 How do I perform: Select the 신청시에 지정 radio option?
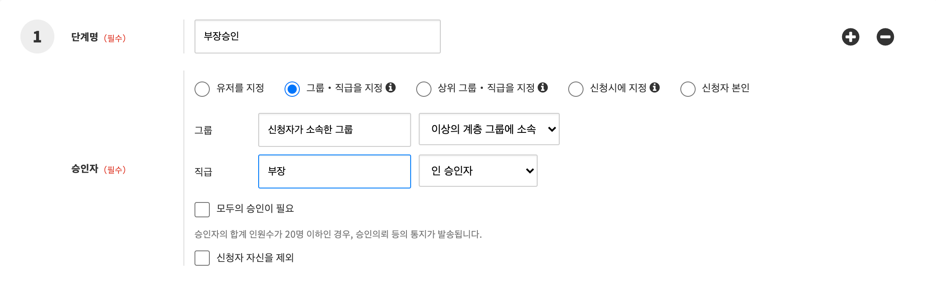(x=576, y=89)
